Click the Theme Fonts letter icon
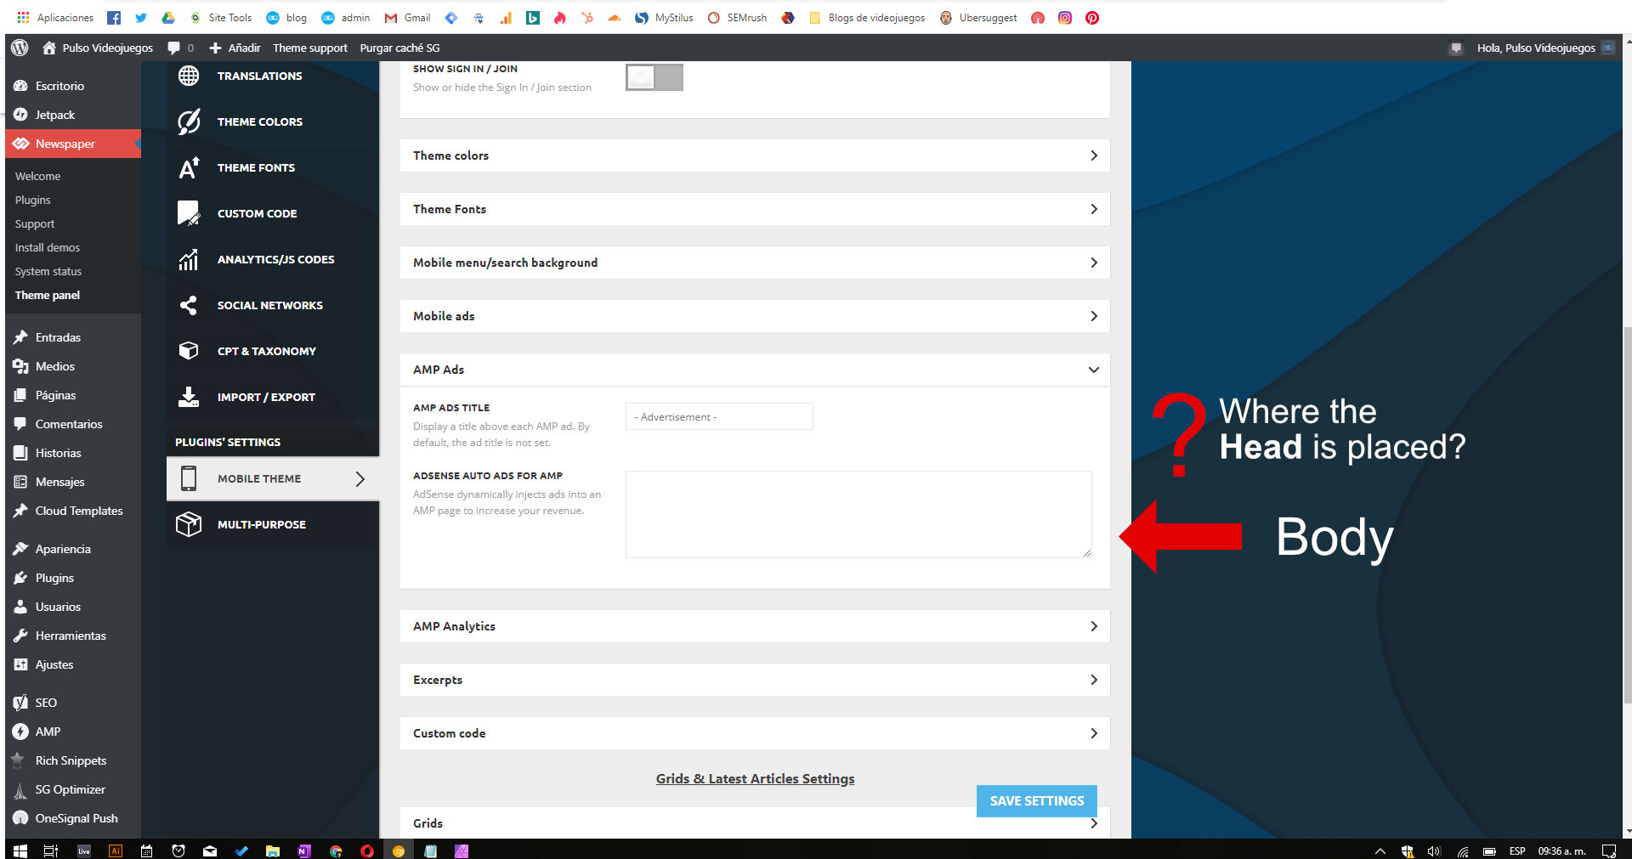Viewport: 1632px width, 859px height. (189, 167)
